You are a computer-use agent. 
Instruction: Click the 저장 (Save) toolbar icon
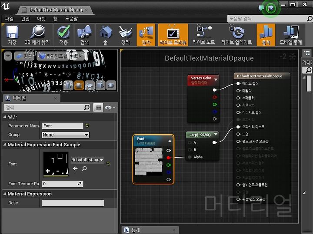(12, 35)
